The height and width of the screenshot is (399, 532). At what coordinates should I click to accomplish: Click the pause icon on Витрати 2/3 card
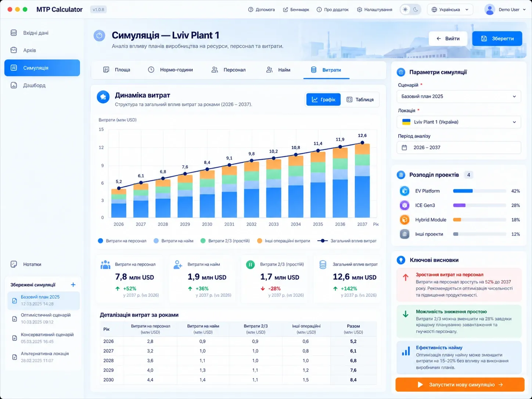tap(250, 265)
